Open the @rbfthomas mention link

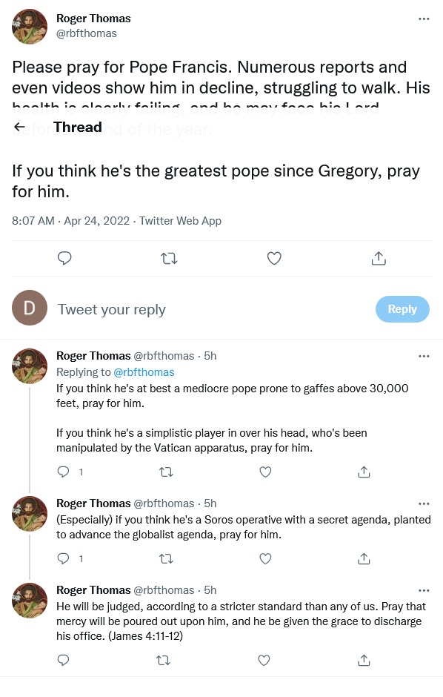144,372
